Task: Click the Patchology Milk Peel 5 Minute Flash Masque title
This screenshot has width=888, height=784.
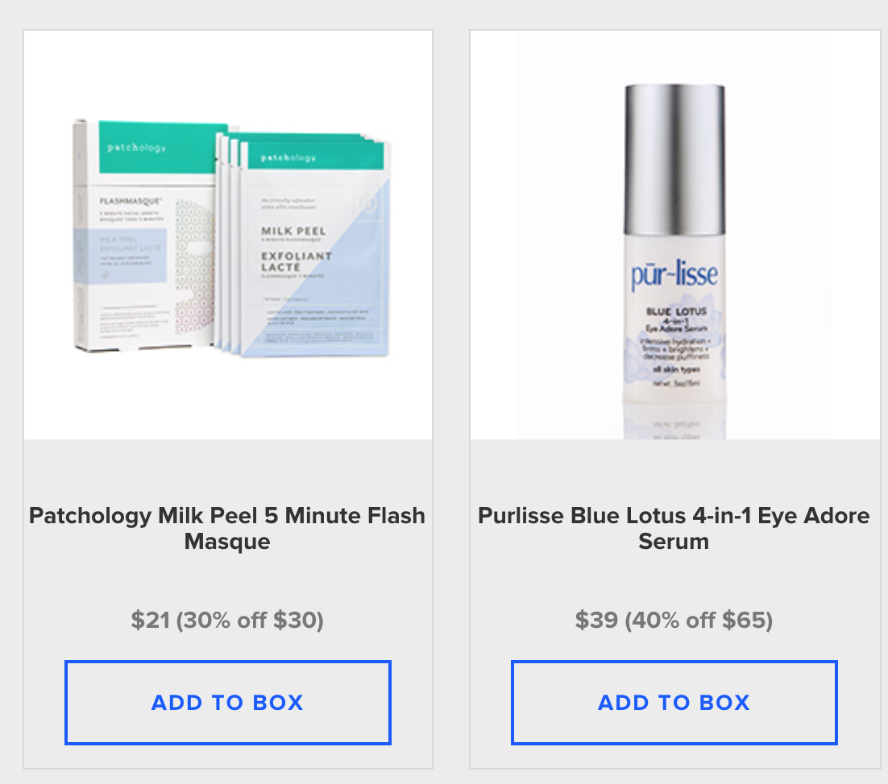Action: 227,528
